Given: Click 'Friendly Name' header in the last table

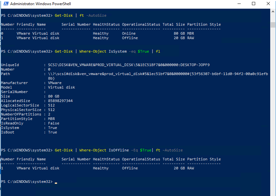Looking at the screenshot, I should 31,159.
